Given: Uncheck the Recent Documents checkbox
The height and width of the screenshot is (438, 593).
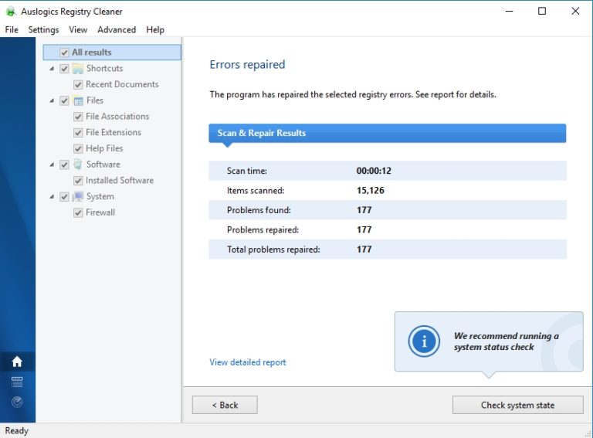Looking at the screenshot, I should point(78,85).
